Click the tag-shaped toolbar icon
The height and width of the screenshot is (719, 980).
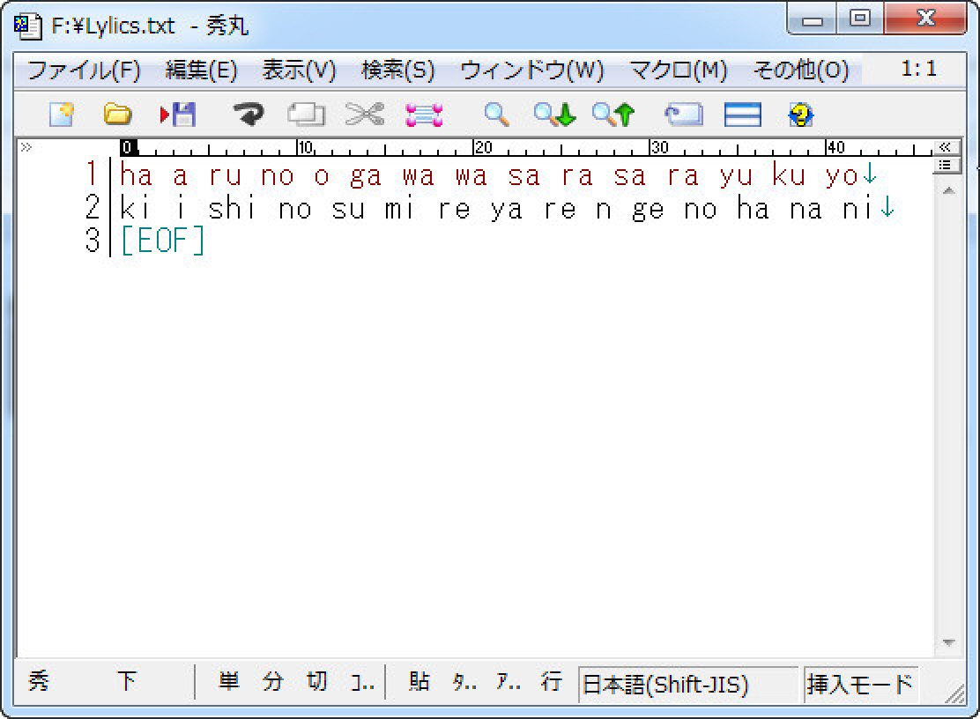684,115
